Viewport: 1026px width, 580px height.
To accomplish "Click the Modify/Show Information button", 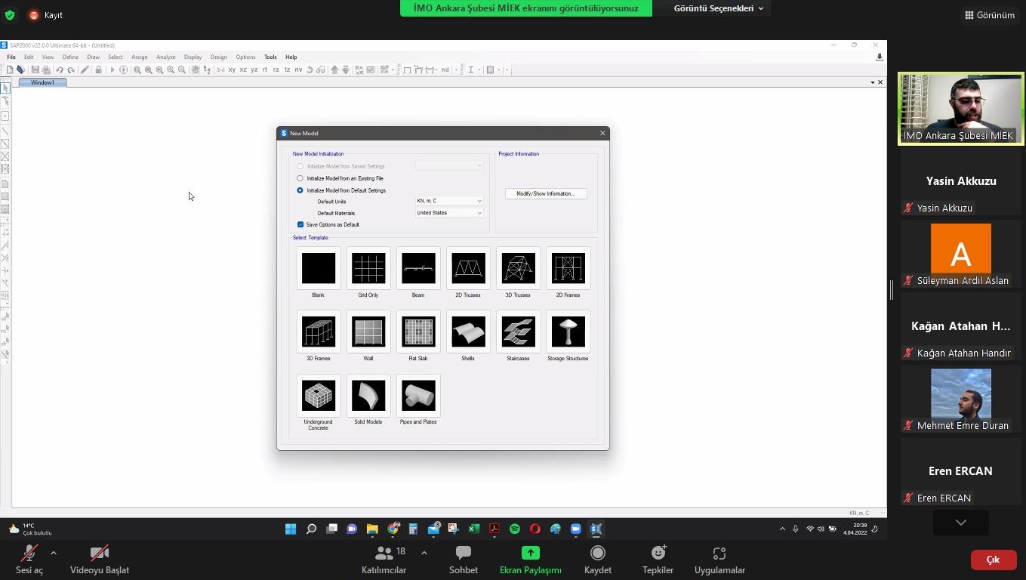I will [x=546, y=194].
